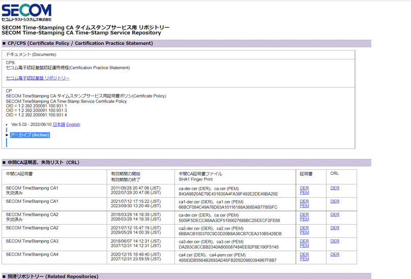Download PEM certificate for the revoked CA2 starting 2016/03/29
Screen dimensions: 411x279
coord(304,219)
